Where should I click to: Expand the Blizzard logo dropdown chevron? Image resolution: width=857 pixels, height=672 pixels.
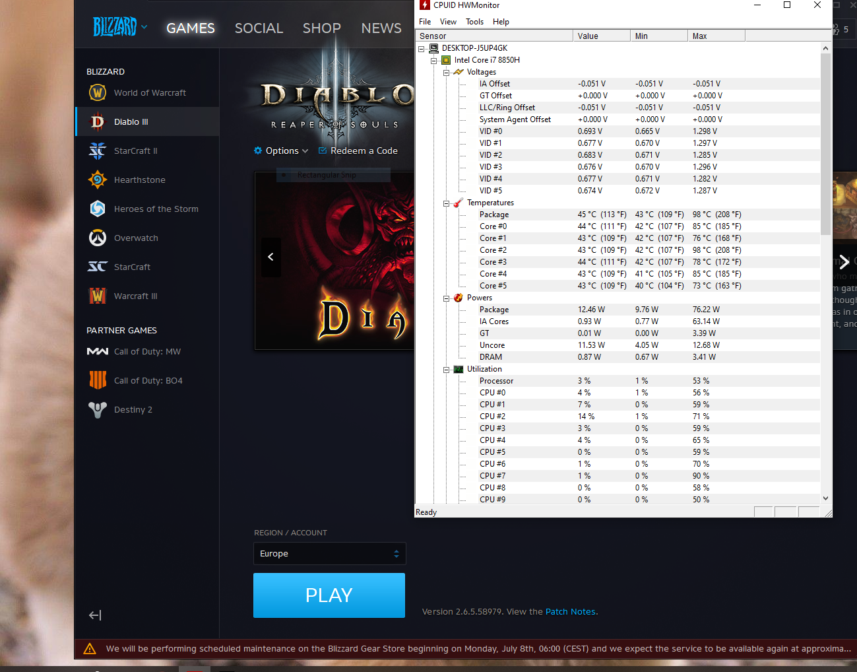pyautogui.click(x=144, y=27)
